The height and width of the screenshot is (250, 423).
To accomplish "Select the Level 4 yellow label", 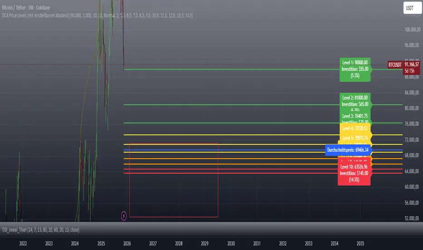I will click(355, 128).
